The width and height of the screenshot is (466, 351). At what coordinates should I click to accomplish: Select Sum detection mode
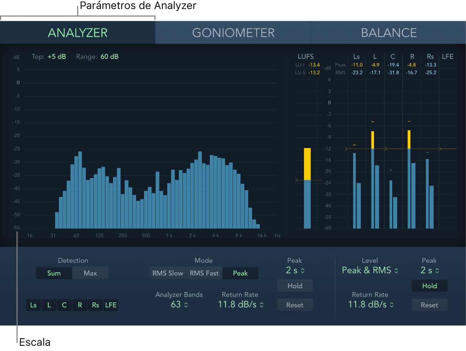(x=54, y=273)
